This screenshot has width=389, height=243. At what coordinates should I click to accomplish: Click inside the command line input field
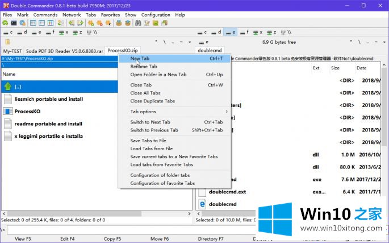click(x=131, y=230)
